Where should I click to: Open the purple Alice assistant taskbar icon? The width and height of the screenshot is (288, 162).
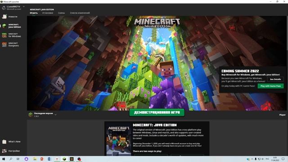tap(26, 159)
